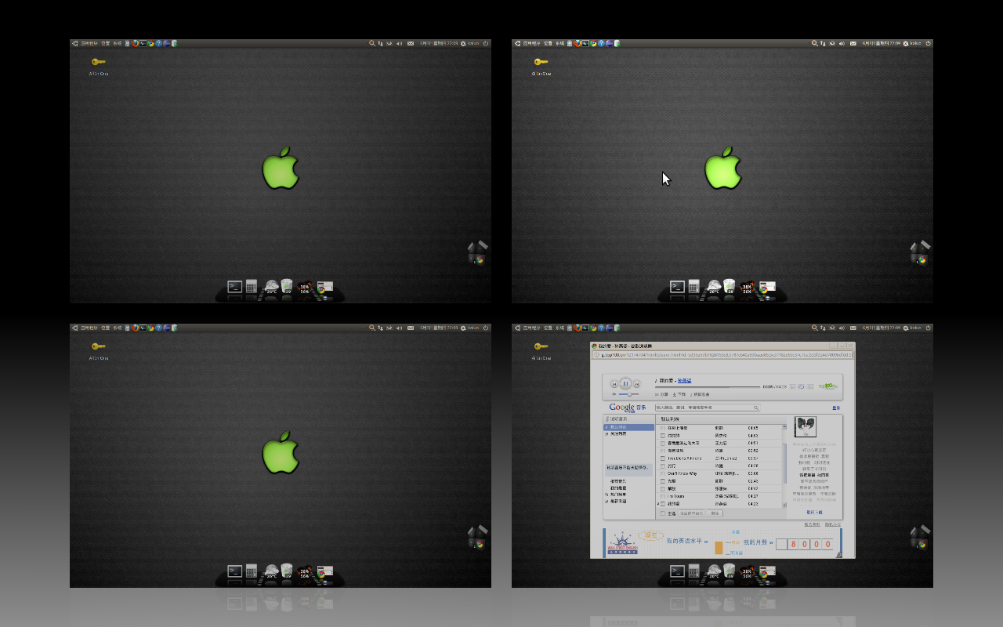Open Chrome window icon in the top-left dock

point(324,288)
